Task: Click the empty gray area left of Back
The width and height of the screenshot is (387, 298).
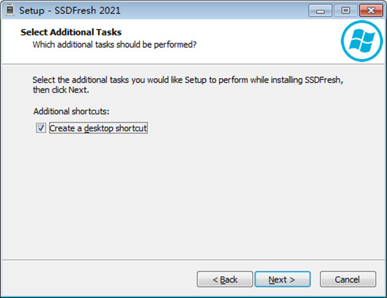Action: pyautogui.click(x=97, y=279)
